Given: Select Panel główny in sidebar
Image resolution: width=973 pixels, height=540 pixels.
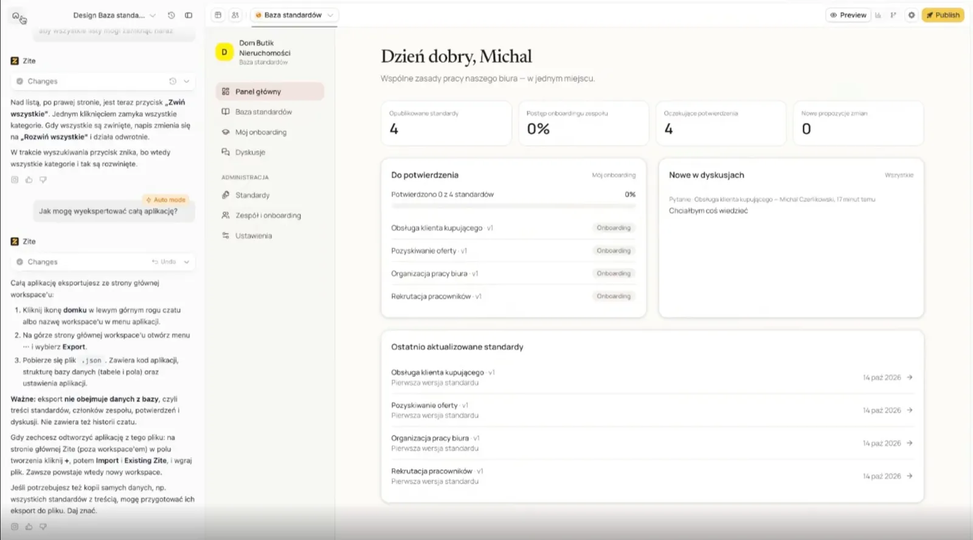Looking at the screenshot, I should pos(270,91).
